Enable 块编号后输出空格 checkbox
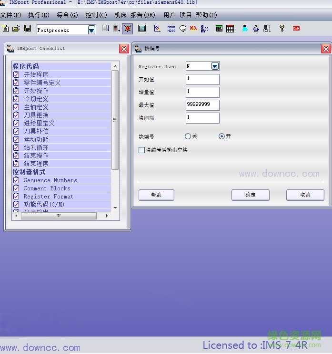The width and height of the screenshot is (332, 354). point(141,150)
